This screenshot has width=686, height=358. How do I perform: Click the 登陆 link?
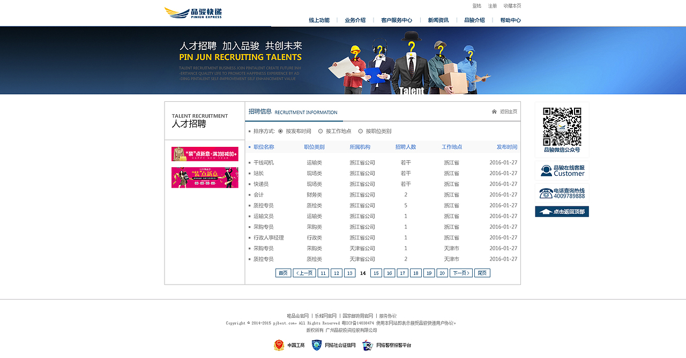pos(476,5)
